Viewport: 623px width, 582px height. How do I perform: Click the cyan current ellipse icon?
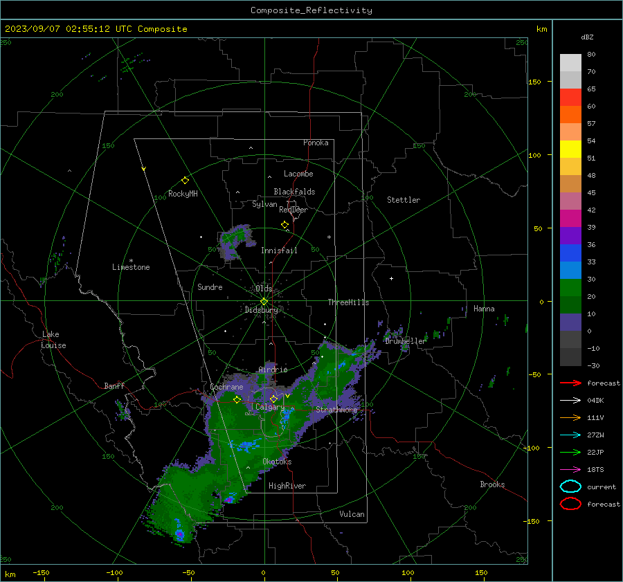pos(570,486)
